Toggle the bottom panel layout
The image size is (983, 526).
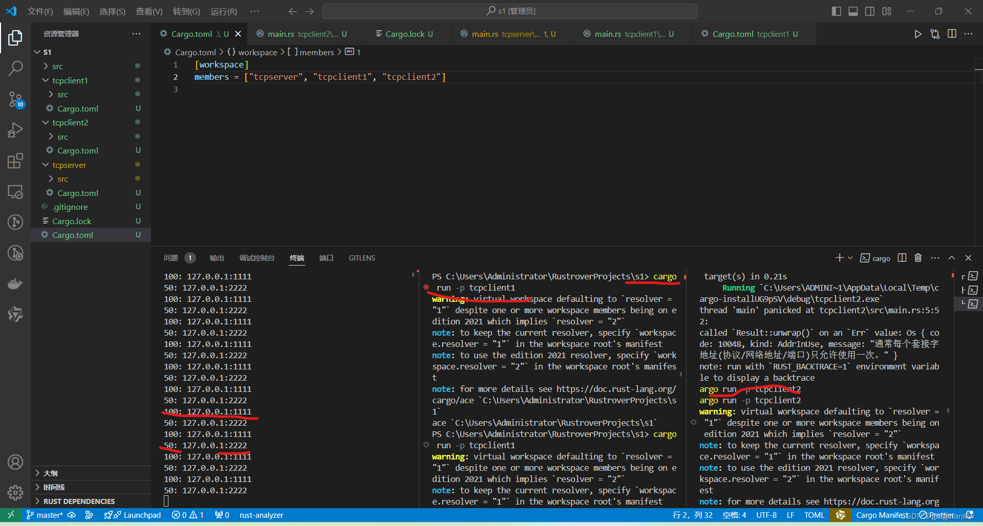[853, 11]
